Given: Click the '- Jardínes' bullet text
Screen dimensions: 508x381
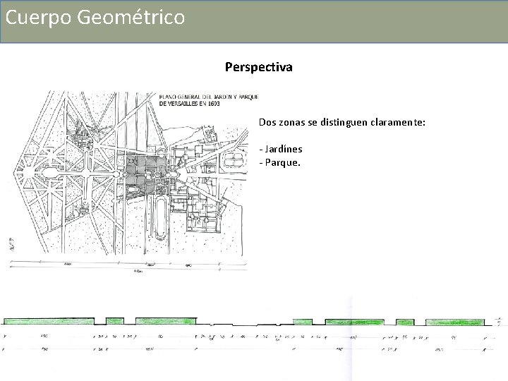Looking at the screenshot, I should [x=281, y=149].
